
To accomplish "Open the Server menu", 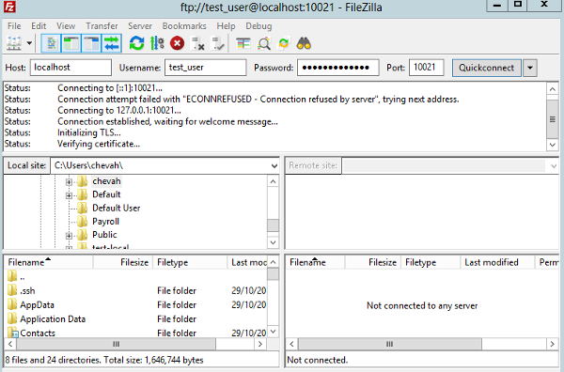I will point(140,26).
